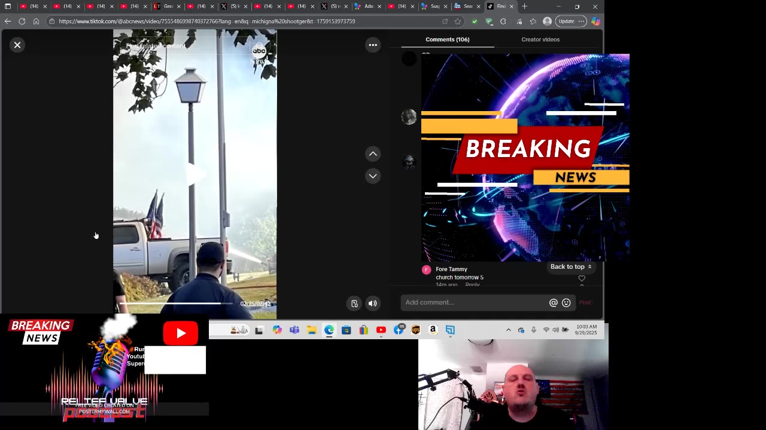Seek on the video progress bar
Screen dimensions: 766x430
[176, 303]
